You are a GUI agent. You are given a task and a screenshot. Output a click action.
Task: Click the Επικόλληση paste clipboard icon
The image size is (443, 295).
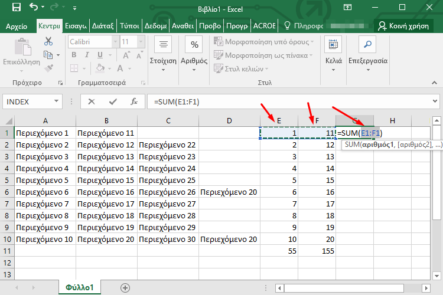(22, 47)
